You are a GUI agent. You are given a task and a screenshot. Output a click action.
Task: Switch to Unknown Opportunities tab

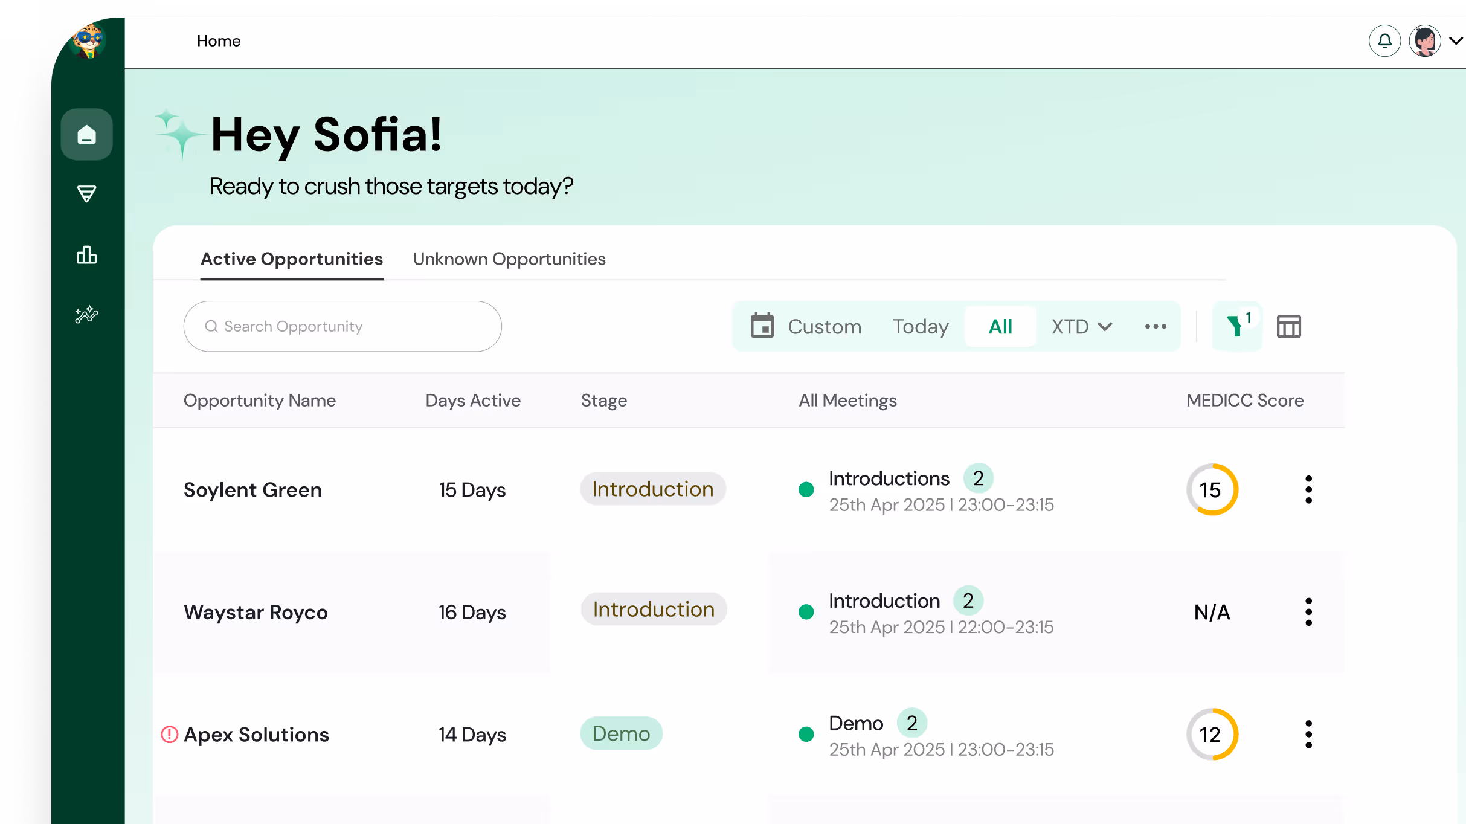(x=509, y=259)
